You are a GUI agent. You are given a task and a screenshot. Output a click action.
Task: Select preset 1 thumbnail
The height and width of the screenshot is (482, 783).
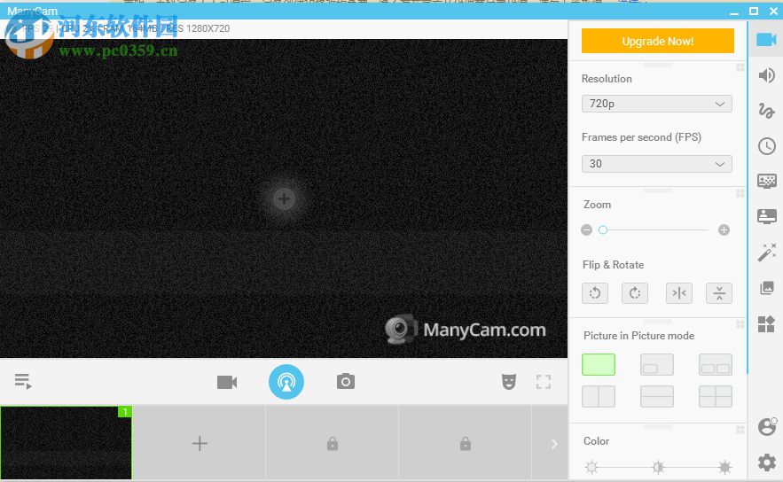[66, 443]
